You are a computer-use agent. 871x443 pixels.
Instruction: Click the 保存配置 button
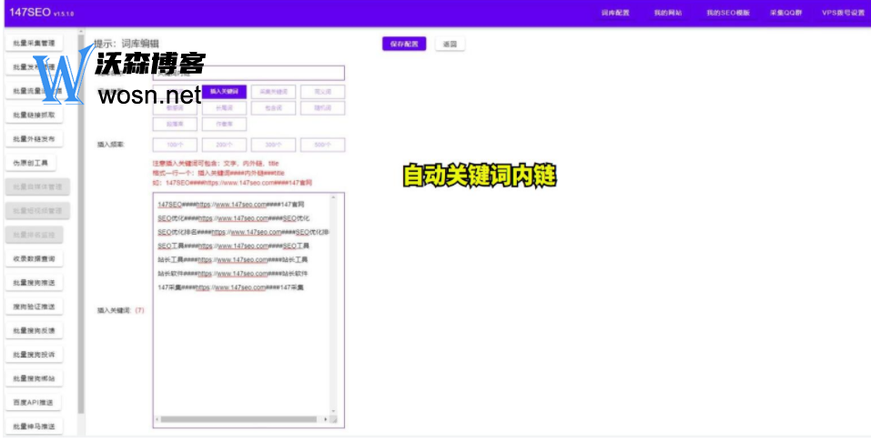pos(404,44)
